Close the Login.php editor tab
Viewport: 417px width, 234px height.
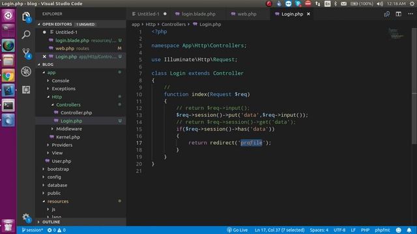308,14
